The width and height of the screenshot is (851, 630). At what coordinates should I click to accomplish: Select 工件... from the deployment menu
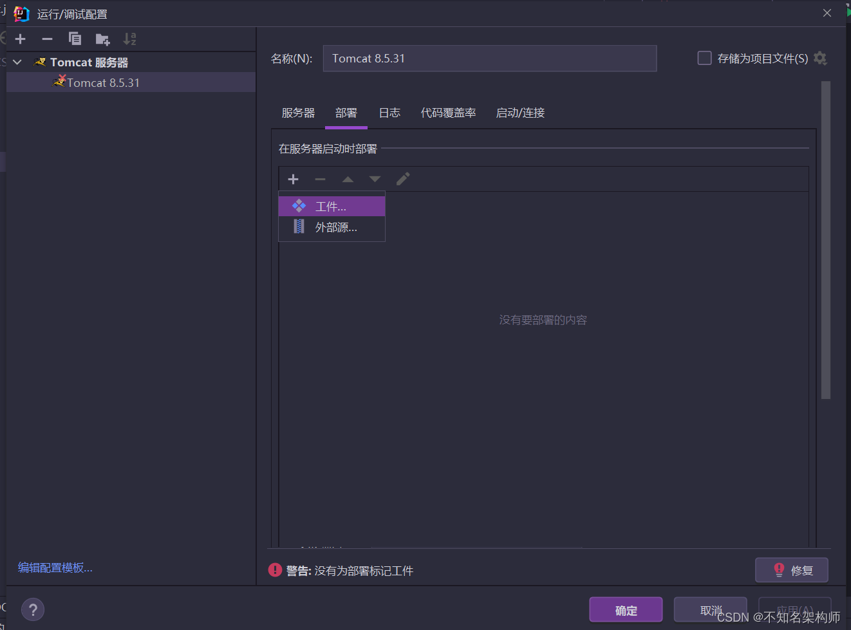point(330,206)
